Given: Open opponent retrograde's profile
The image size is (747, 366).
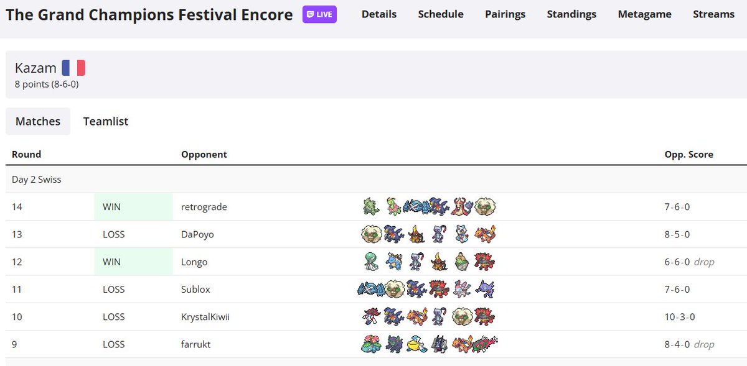Looking at the screenshot, I should tap(204, 207).
